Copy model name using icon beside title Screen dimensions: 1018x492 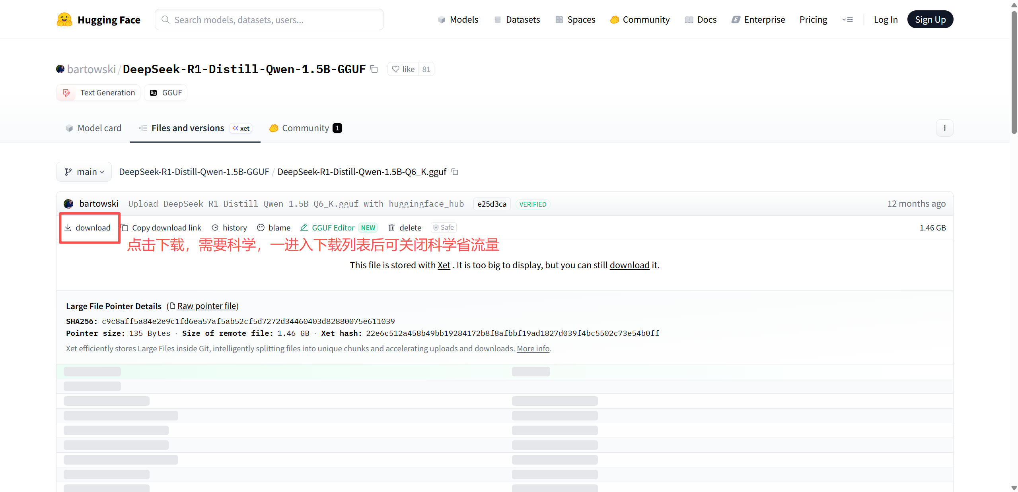click(x=374, y=69)
